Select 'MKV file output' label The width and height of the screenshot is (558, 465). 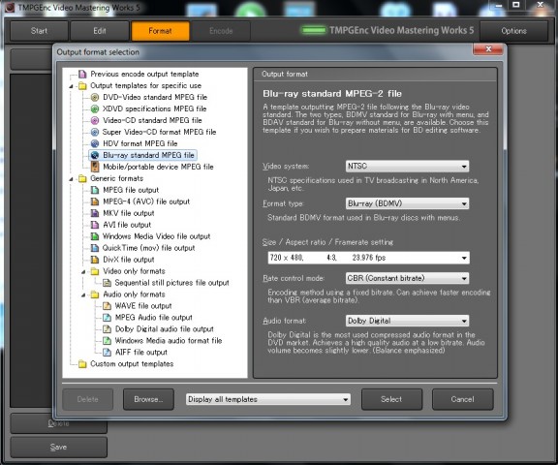point(129,213)
